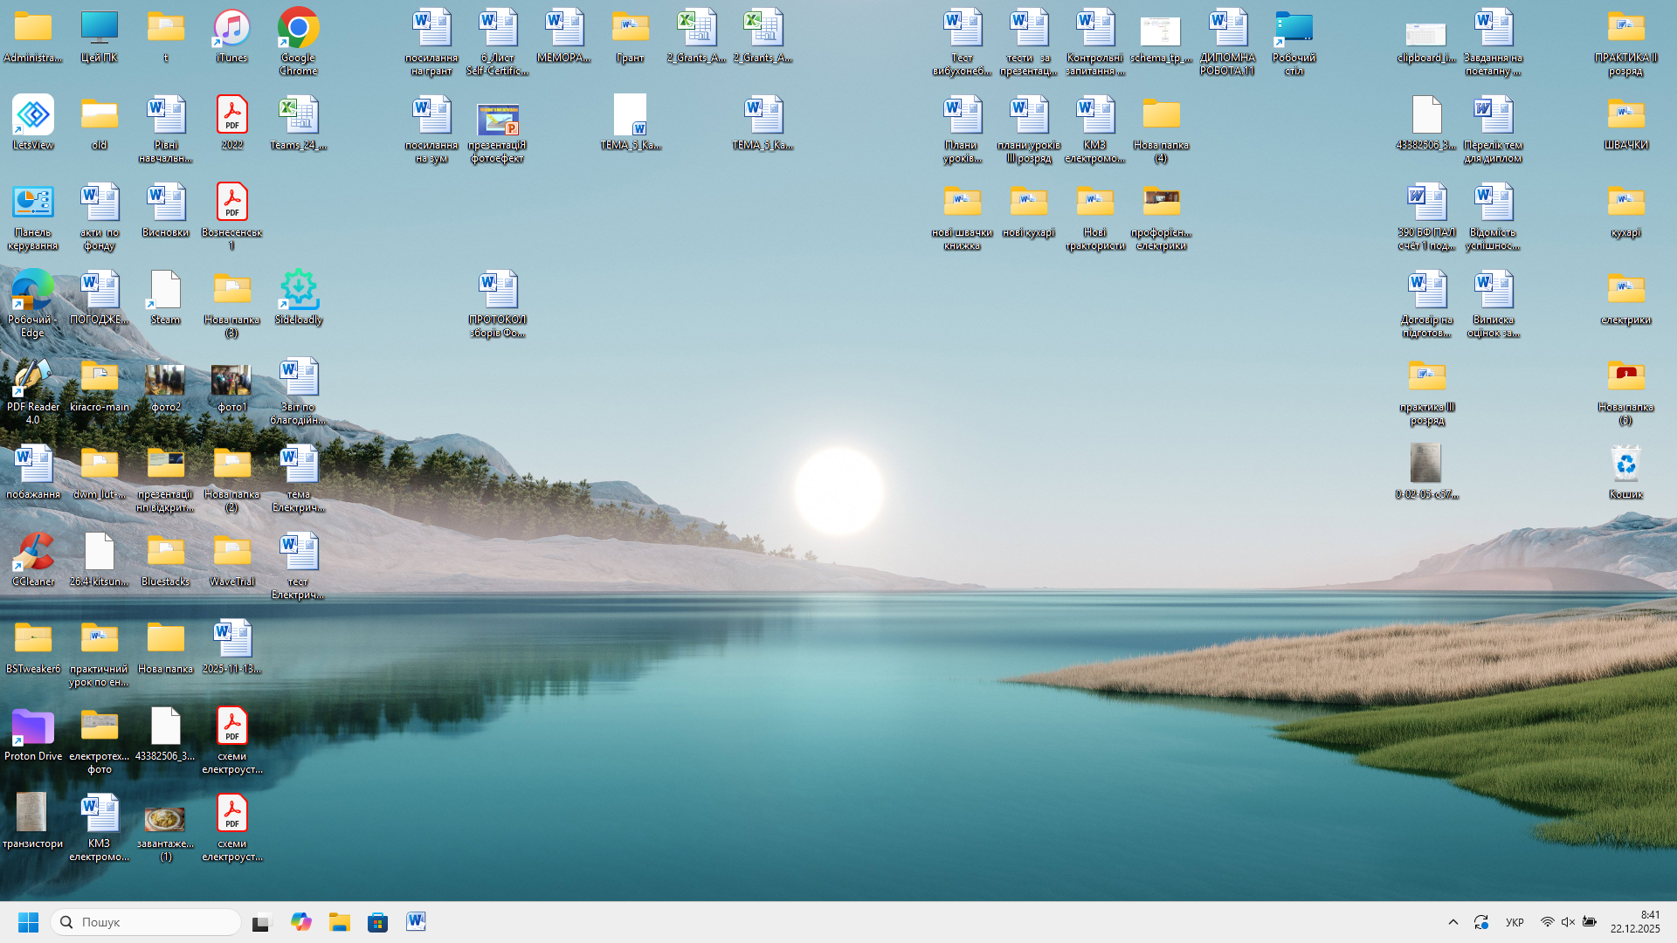
Task: Open File Explorer from the taskbar
Action: [339, 922]
